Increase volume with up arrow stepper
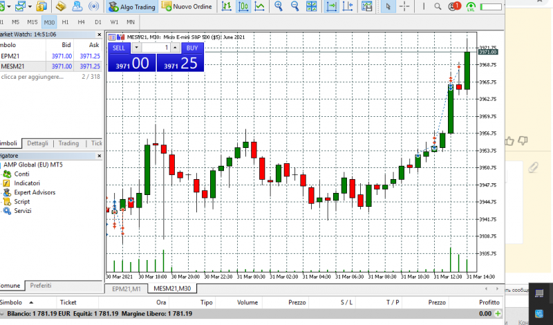This screenshot has width=553, height=325. [x=176, y=48]
